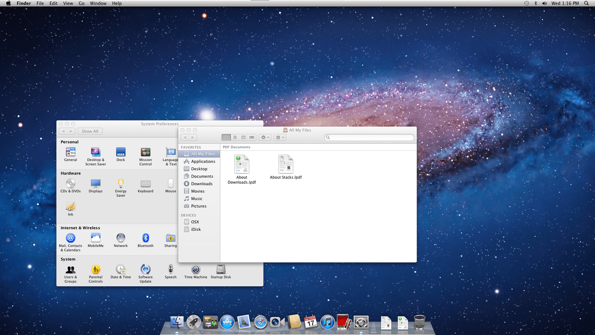Switch Finder to list view

[235, 137]
